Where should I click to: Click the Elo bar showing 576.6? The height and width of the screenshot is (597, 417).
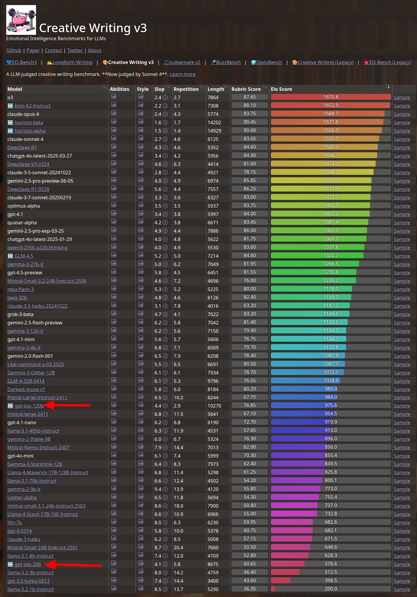click(x=331, y=564)
